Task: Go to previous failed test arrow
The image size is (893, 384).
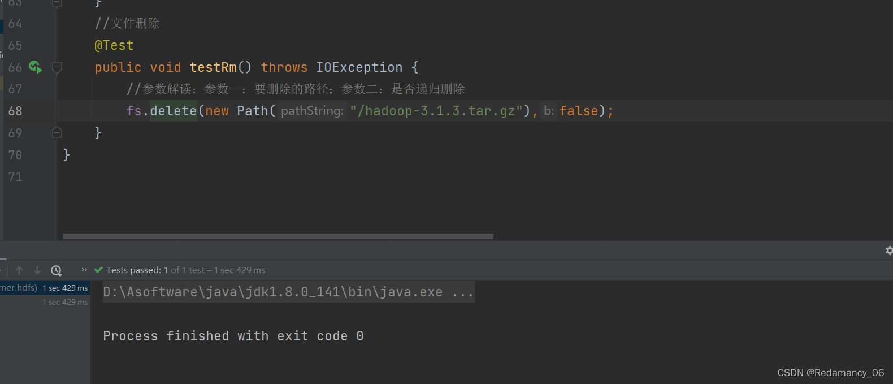Action: (19, 270)
